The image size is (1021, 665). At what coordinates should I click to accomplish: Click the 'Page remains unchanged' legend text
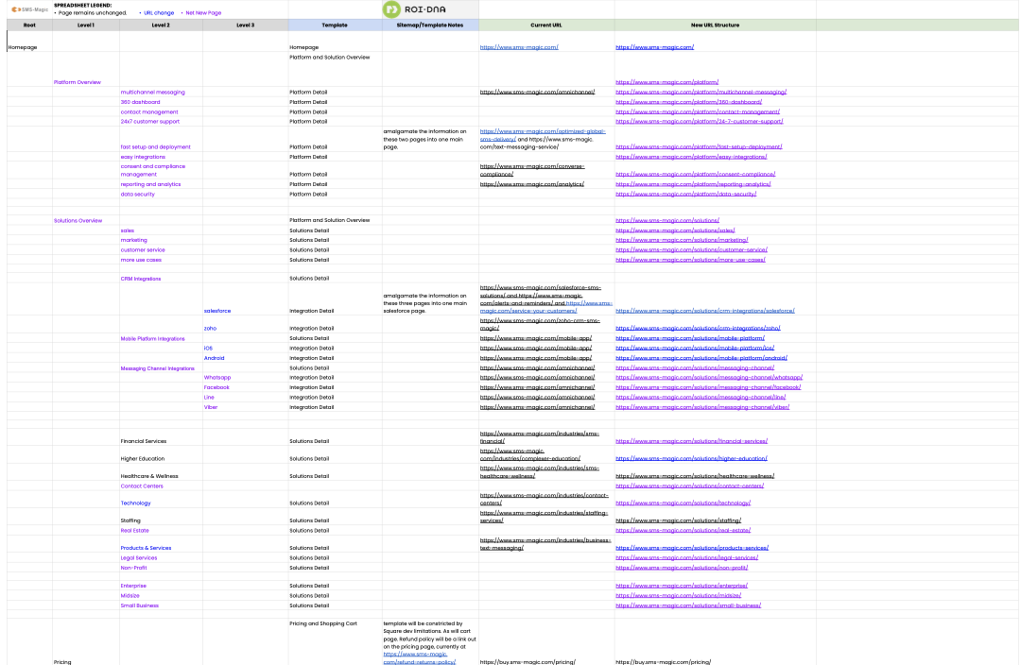point(93,13)
